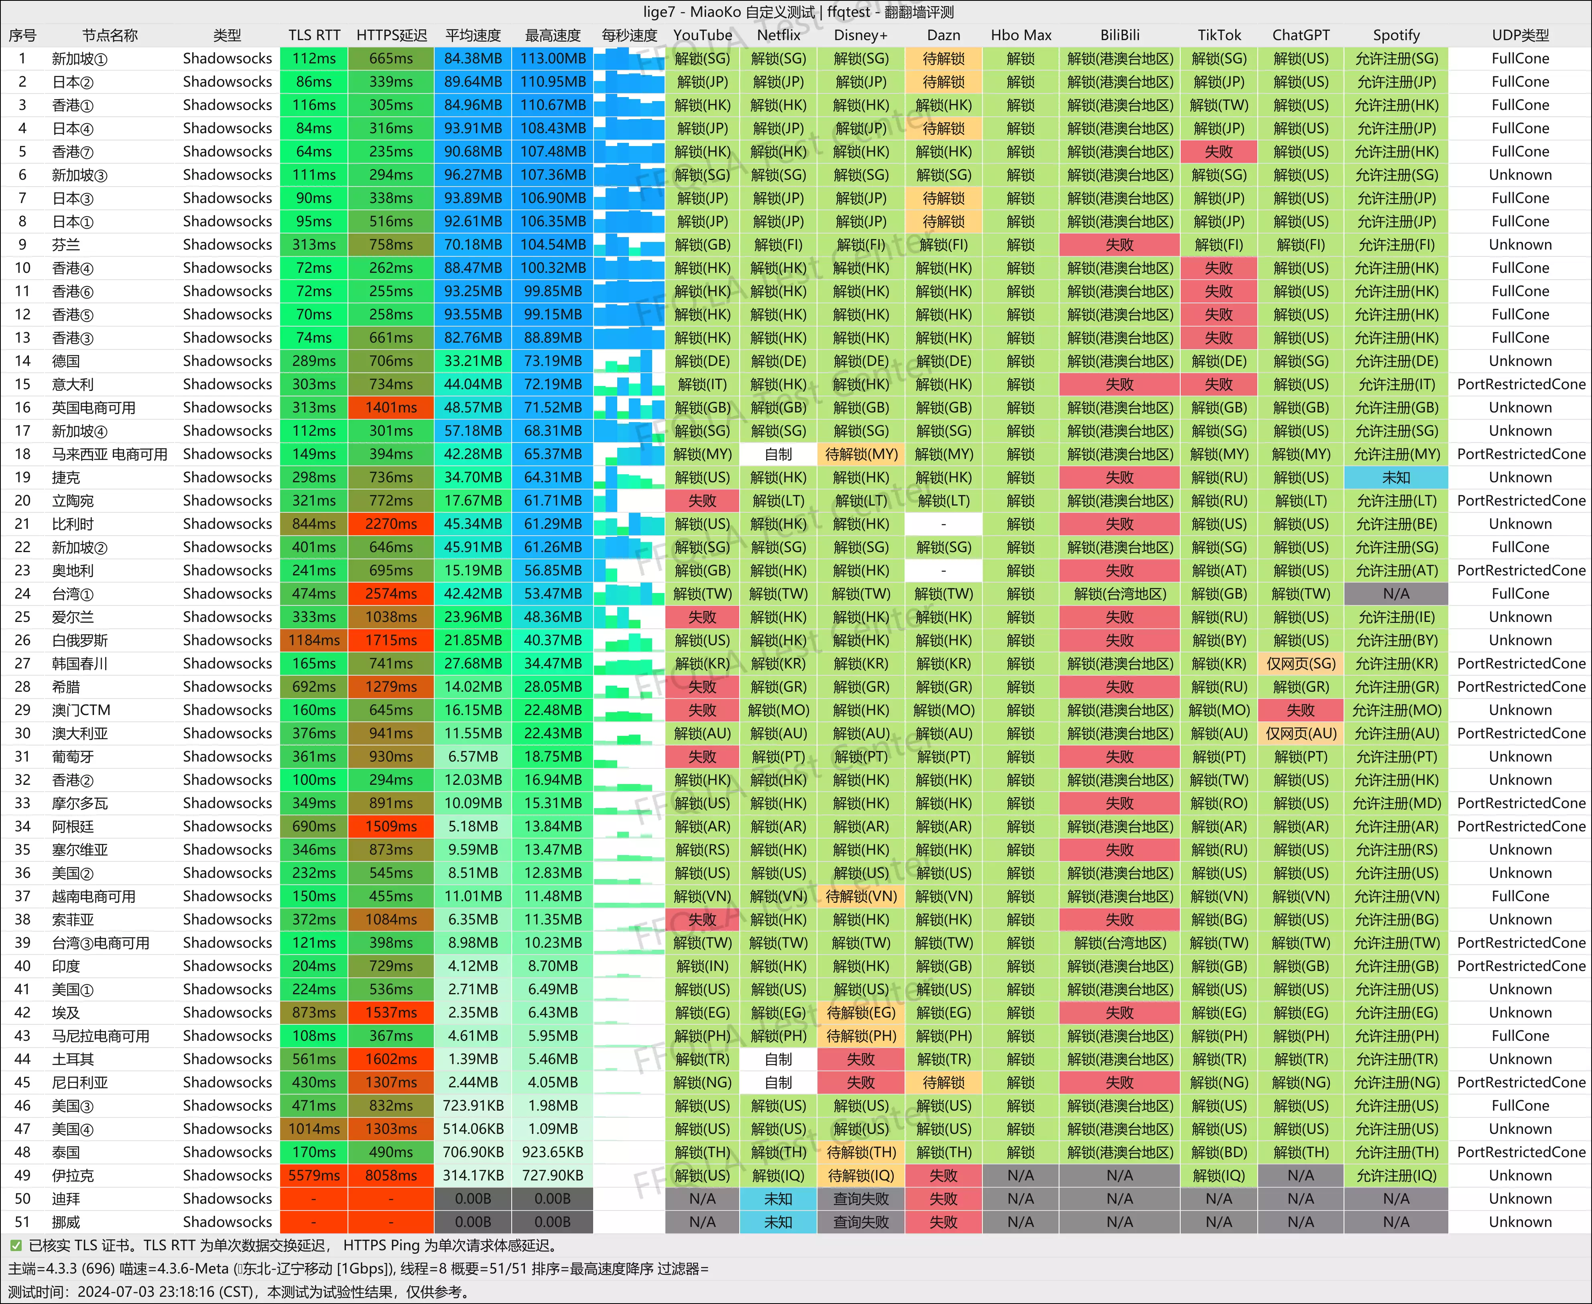Click the Disney+ column header
1592x1304 pixels.
pyautogui.click(x=860, y=35)
